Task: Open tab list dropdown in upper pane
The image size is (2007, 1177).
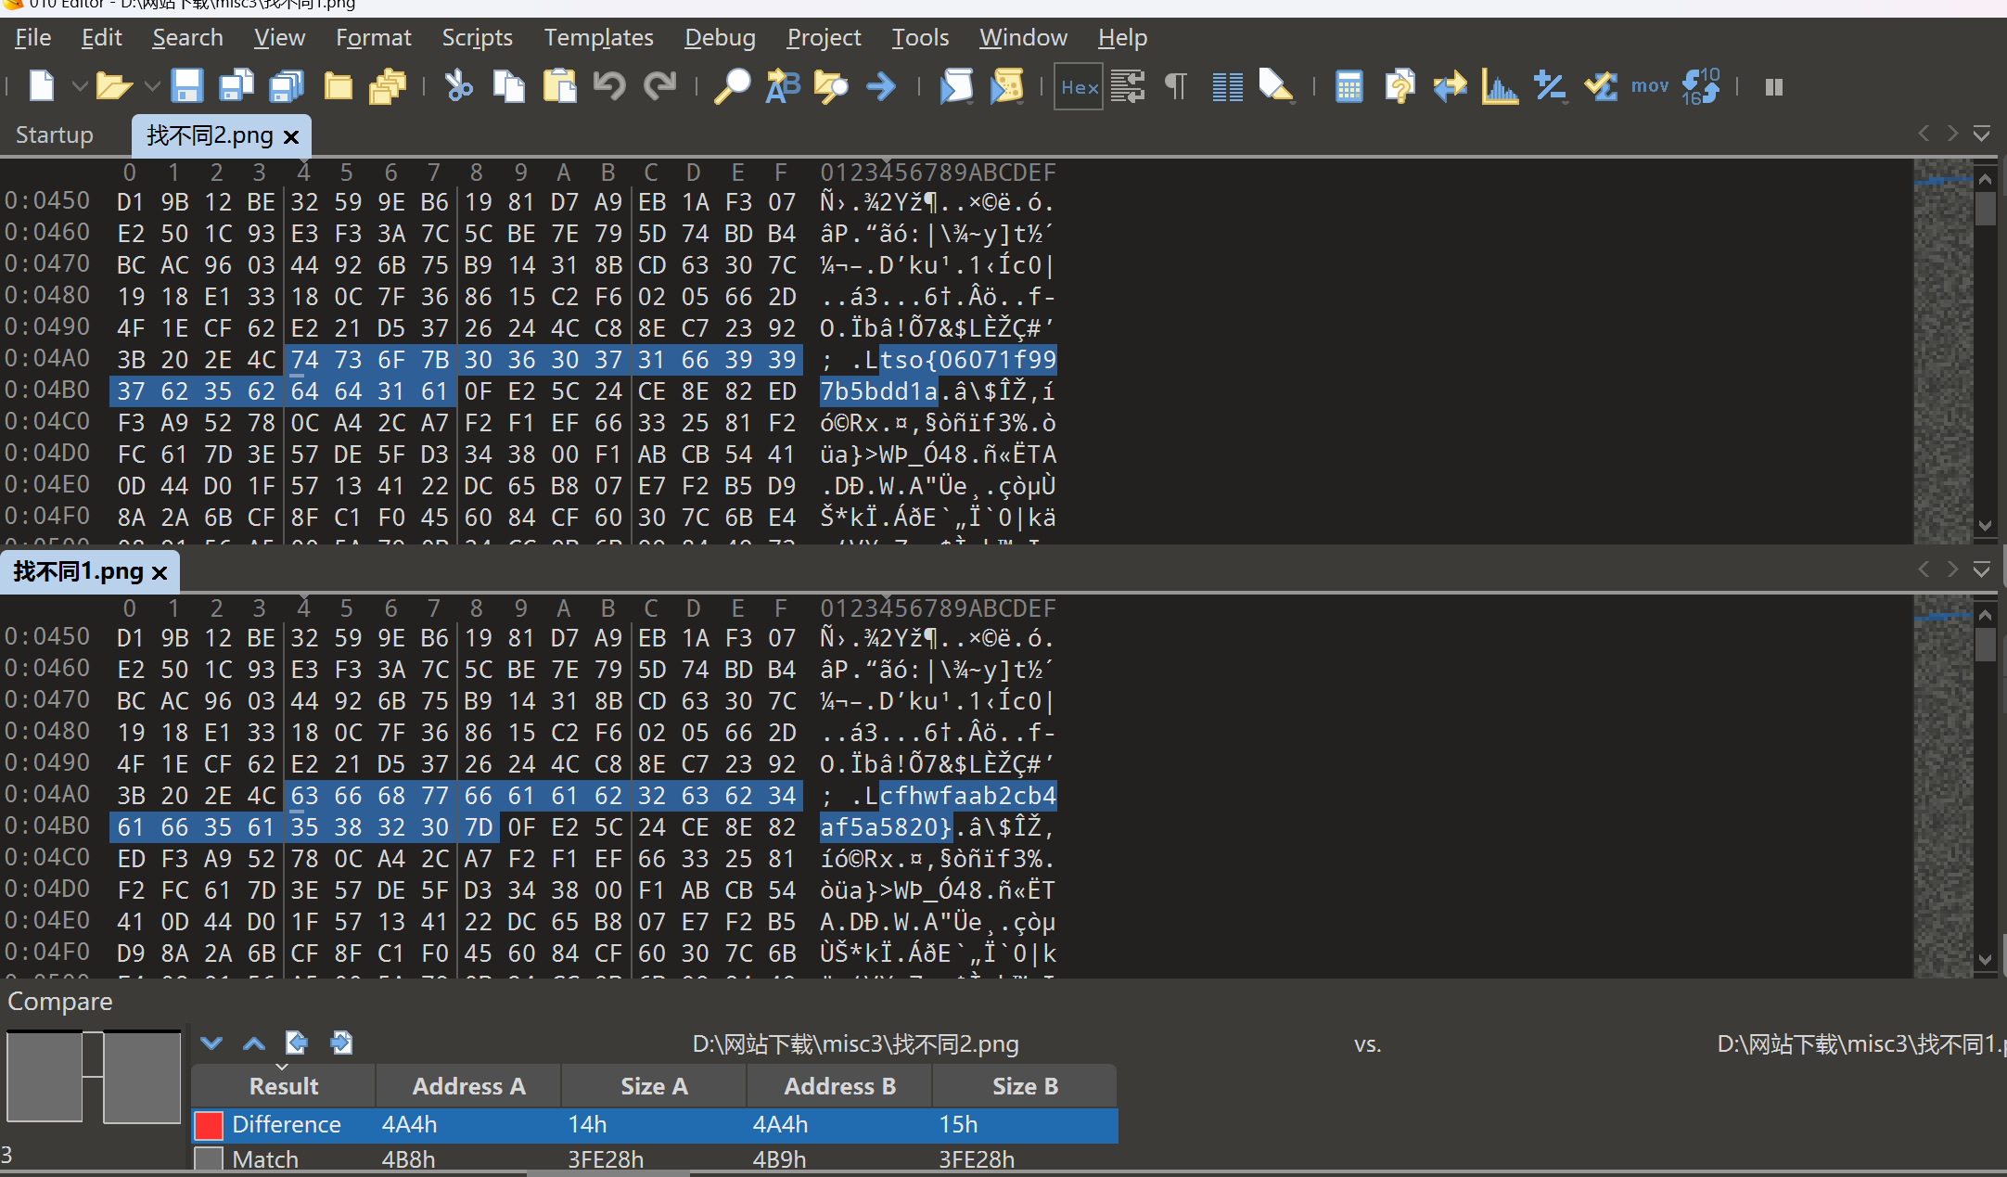Action: point(1982,134)
